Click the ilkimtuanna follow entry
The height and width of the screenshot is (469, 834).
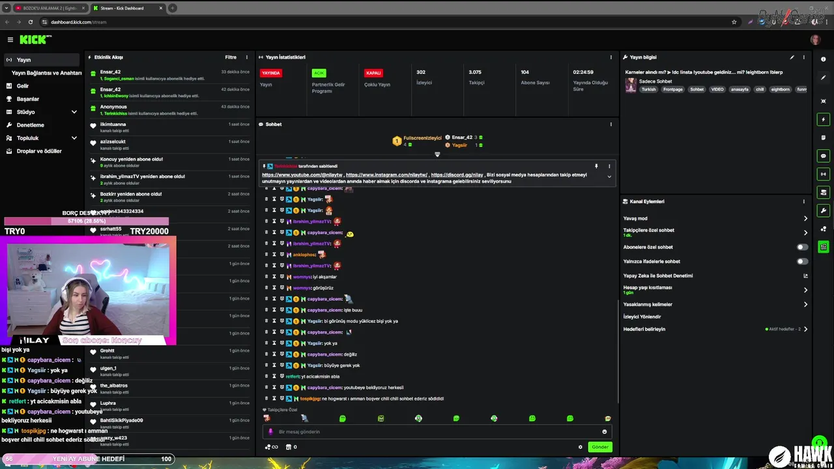(x=170, y=127)
